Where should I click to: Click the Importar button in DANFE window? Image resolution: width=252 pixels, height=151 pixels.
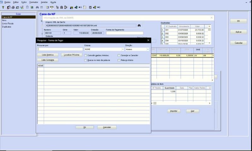174,111
